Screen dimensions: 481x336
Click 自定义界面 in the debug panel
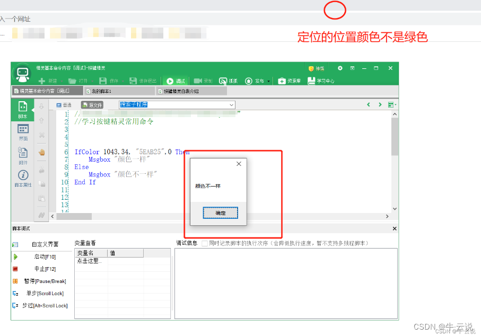(x=45, y=244)
